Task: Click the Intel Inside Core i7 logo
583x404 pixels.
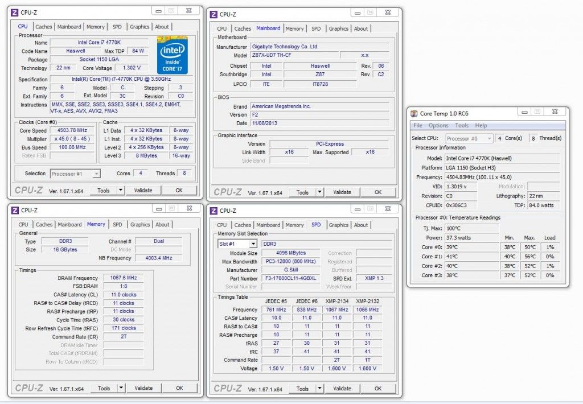Action: coord(172,55)
